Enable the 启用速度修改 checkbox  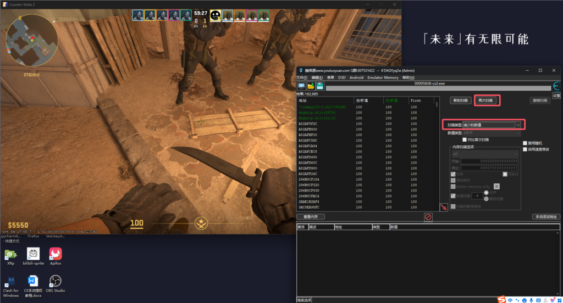525,149
